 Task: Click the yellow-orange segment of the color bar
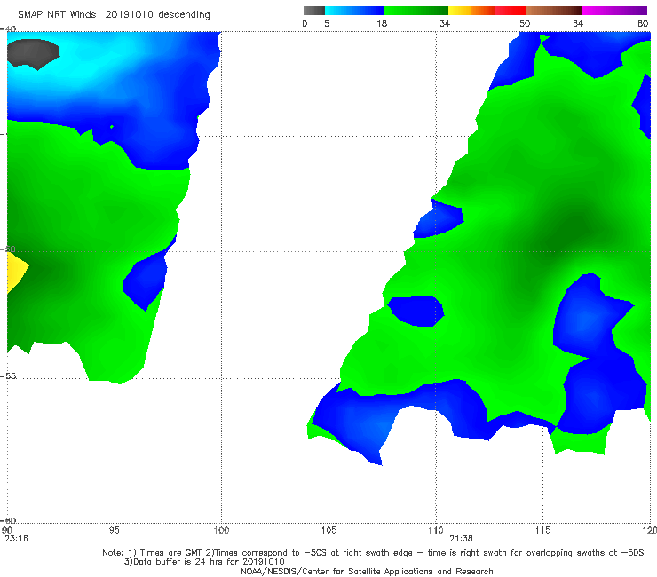tap(471, 11)
